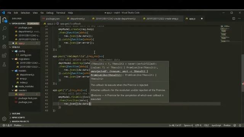
Task: Click the warnings count in status bar
Action: 10,125
